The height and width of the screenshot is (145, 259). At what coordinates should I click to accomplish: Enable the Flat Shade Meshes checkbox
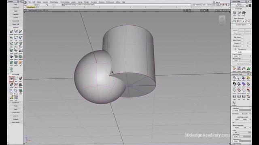250,64
